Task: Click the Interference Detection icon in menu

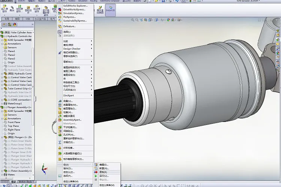Action: 60,127
